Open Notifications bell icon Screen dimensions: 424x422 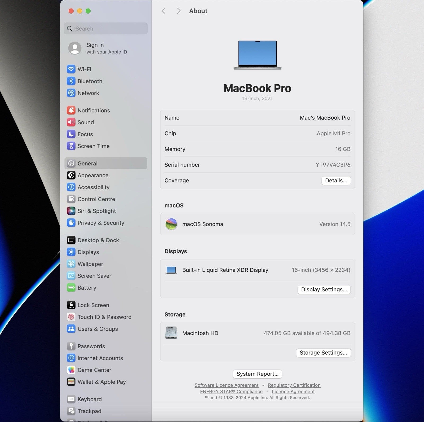click(71, 110)
